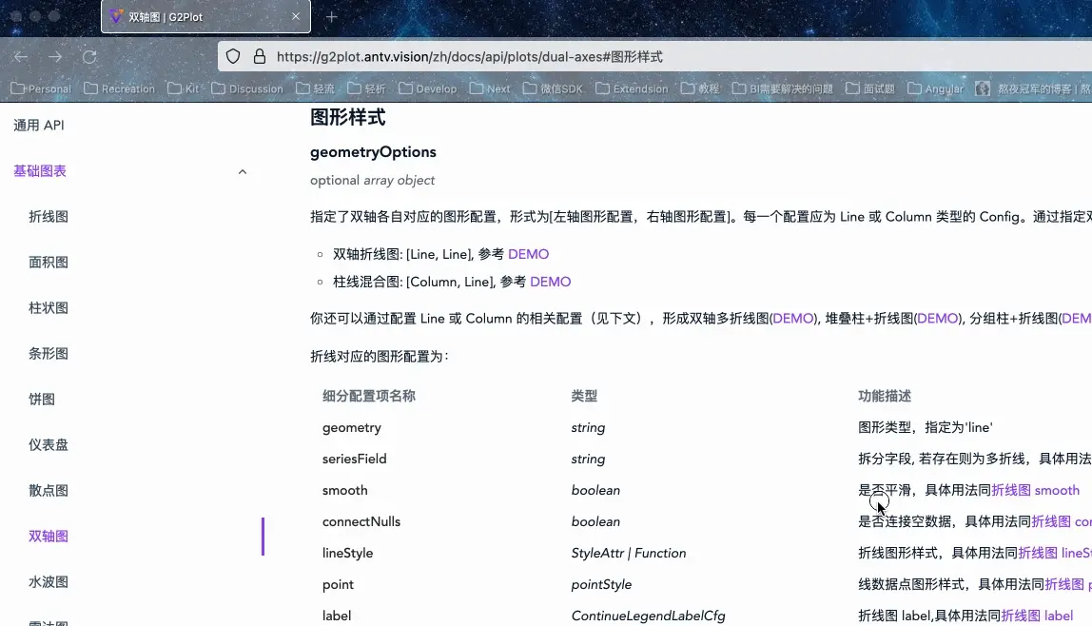Open the 微信SDK bookmarks folder

point(553,88)
